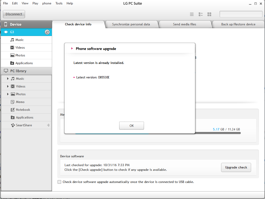265x199 pixels.
Task: Open device Music label in sidebar
Action: 19,40
